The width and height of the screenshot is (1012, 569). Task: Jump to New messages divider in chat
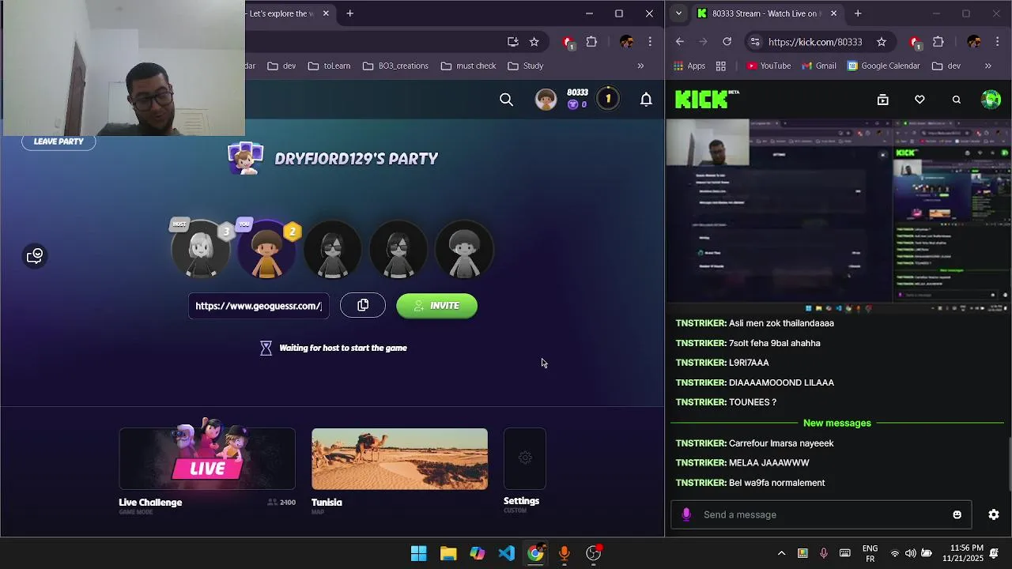point(837,424)
